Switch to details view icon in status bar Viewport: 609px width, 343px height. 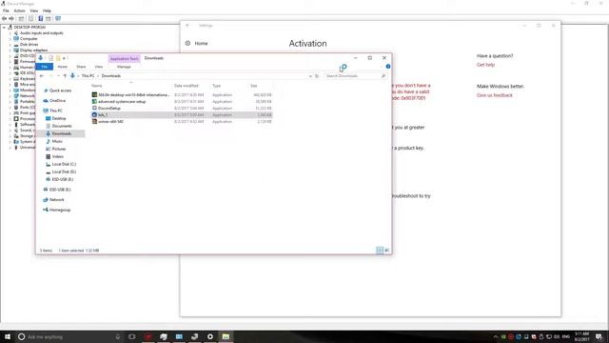[380, 250]
